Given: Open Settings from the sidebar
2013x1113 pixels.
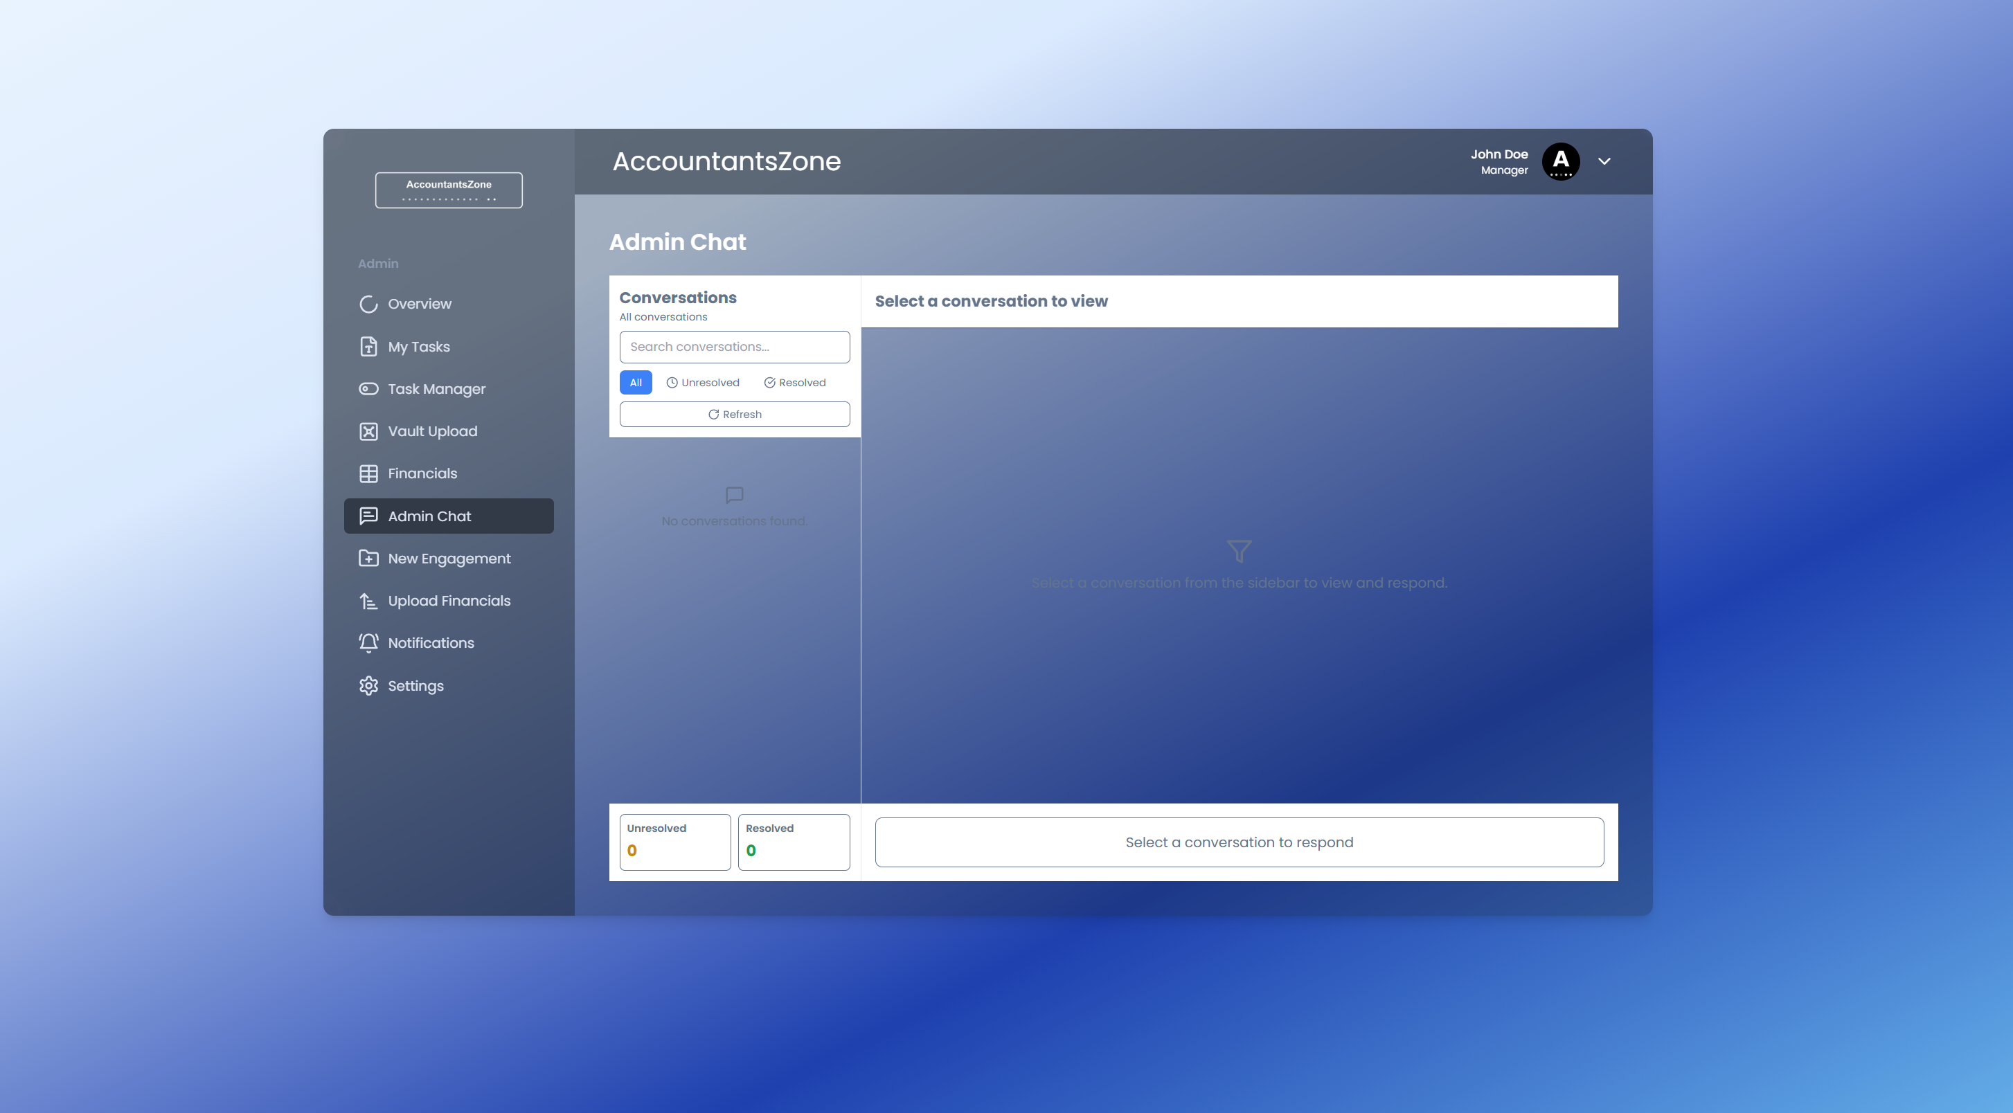Looking at the screenshot, I should pyautogui.click(x=449, y=686).
